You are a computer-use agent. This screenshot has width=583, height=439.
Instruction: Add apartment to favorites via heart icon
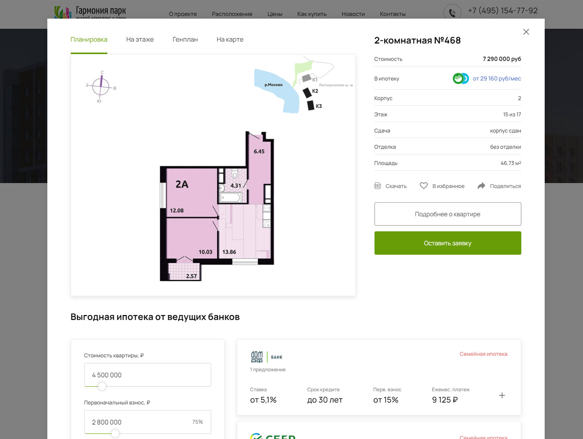[x=424, y=186]
